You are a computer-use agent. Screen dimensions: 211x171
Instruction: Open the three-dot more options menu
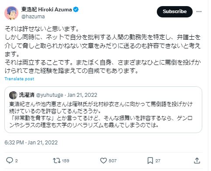[199, 11]
